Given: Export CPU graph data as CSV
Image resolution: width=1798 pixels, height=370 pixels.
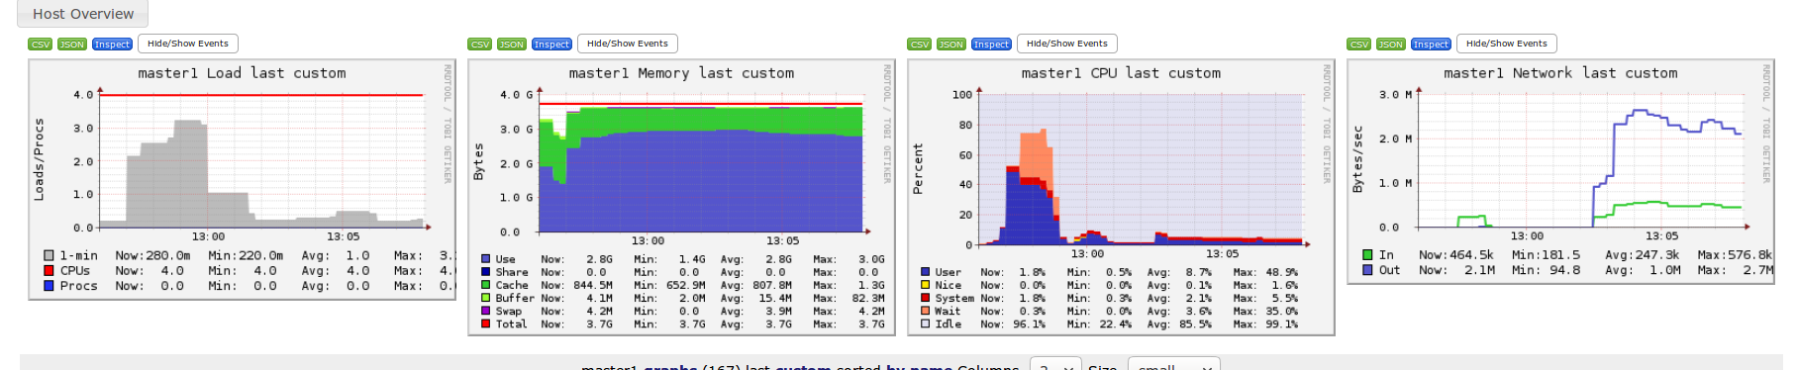Looking at the screenshot, I should pyautogui.click(x=920, y=45).
